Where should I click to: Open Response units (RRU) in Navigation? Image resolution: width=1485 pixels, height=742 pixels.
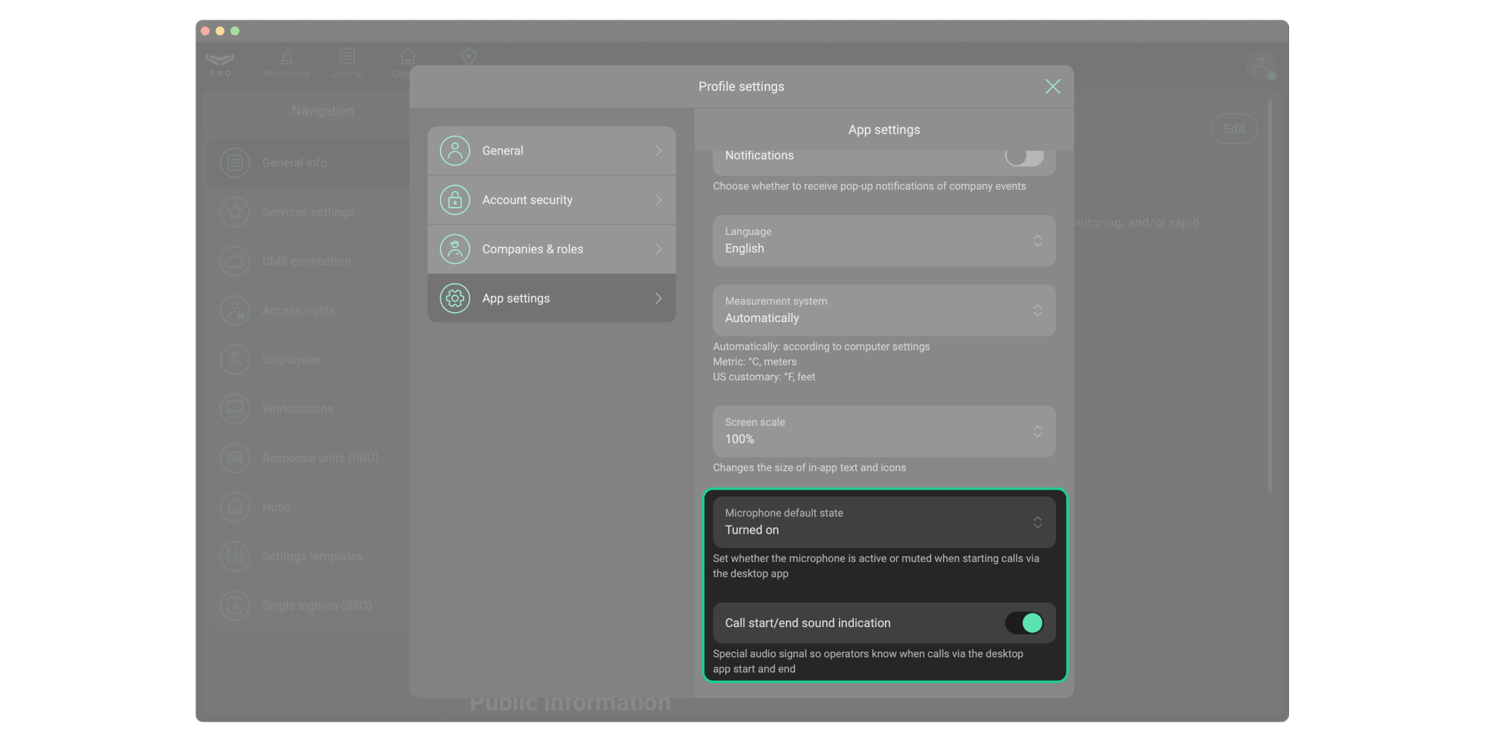308,458
